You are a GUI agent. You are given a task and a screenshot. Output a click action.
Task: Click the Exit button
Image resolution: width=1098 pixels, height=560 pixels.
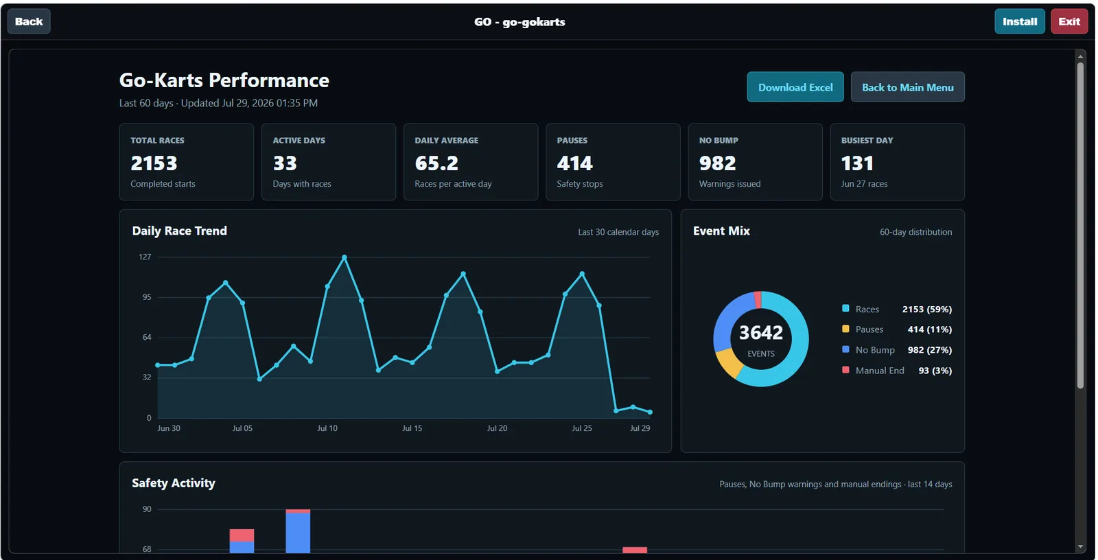1069,21
